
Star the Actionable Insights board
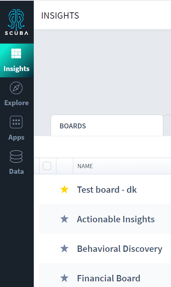[64, 219]
